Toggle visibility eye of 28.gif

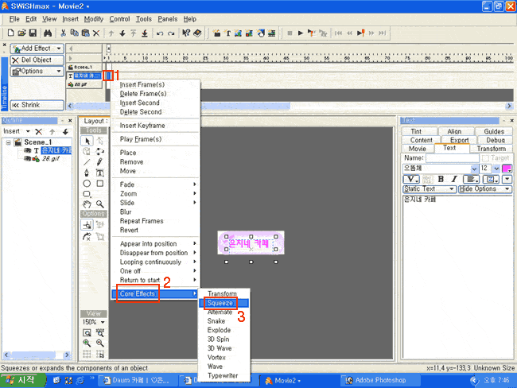pyautogui.click(x=28, y=158)
